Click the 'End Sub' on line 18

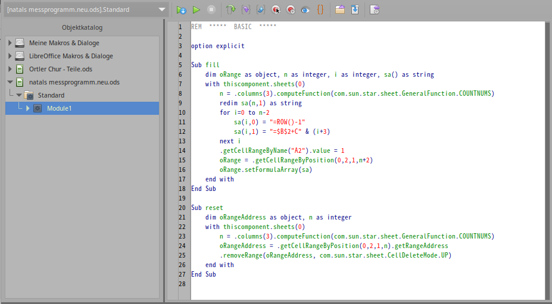pos(204,189)
